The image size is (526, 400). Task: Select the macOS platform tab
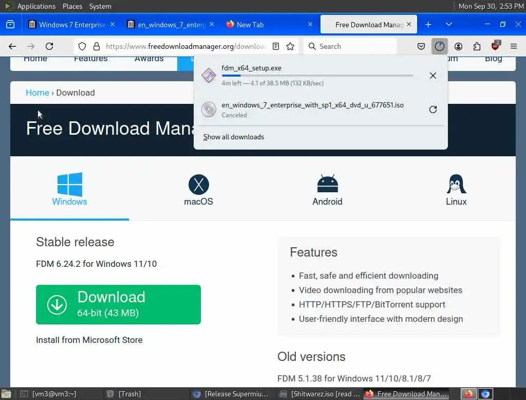(x=199, y=189)
